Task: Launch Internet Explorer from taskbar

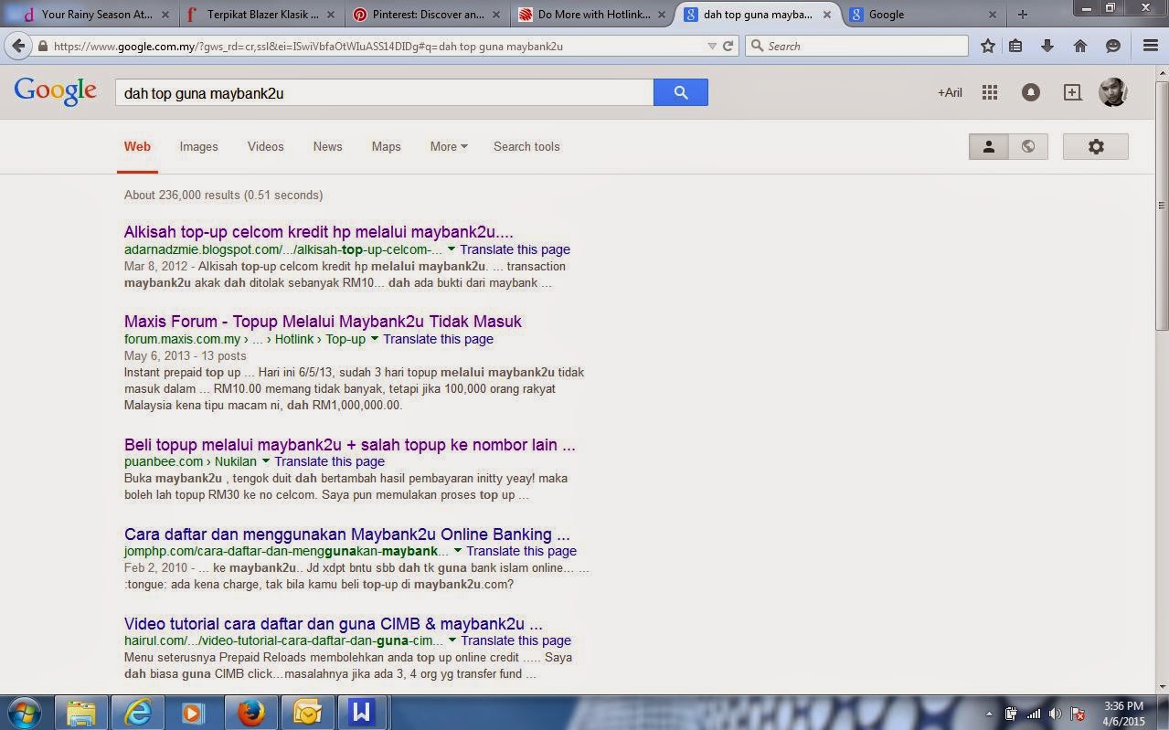Action: tap(138, 713)
